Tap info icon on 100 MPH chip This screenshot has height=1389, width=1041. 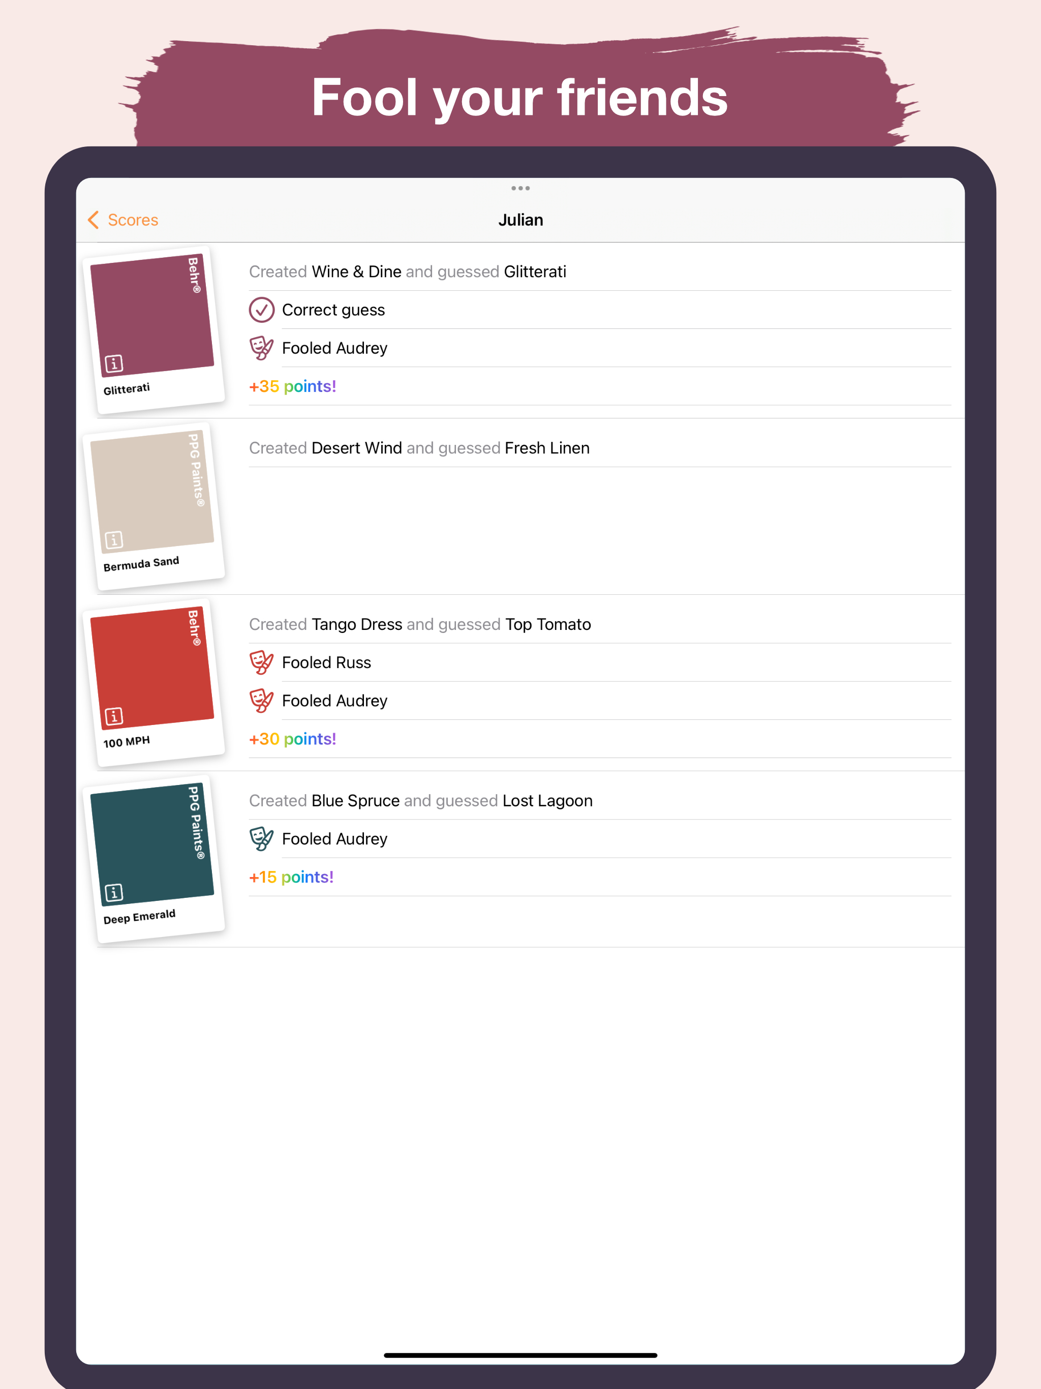(x=114, y=716)
